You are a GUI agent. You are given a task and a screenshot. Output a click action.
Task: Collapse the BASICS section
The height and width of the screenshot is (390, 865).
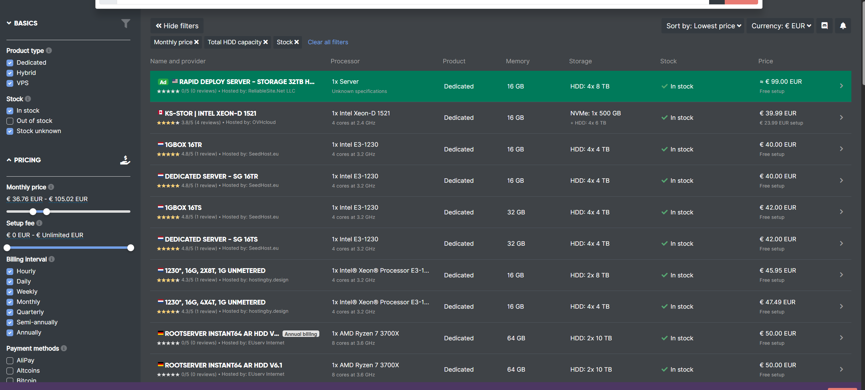point(22,23)
